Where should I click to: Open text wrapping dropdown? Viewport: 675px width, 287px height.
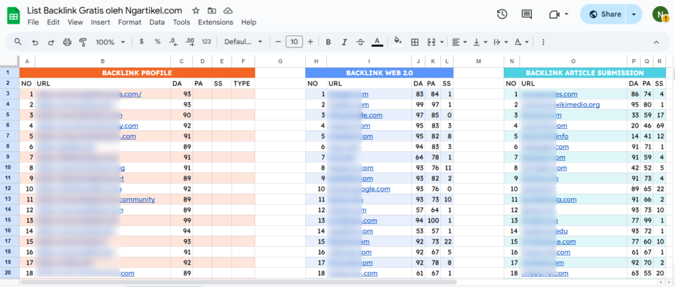pos(501,42)
